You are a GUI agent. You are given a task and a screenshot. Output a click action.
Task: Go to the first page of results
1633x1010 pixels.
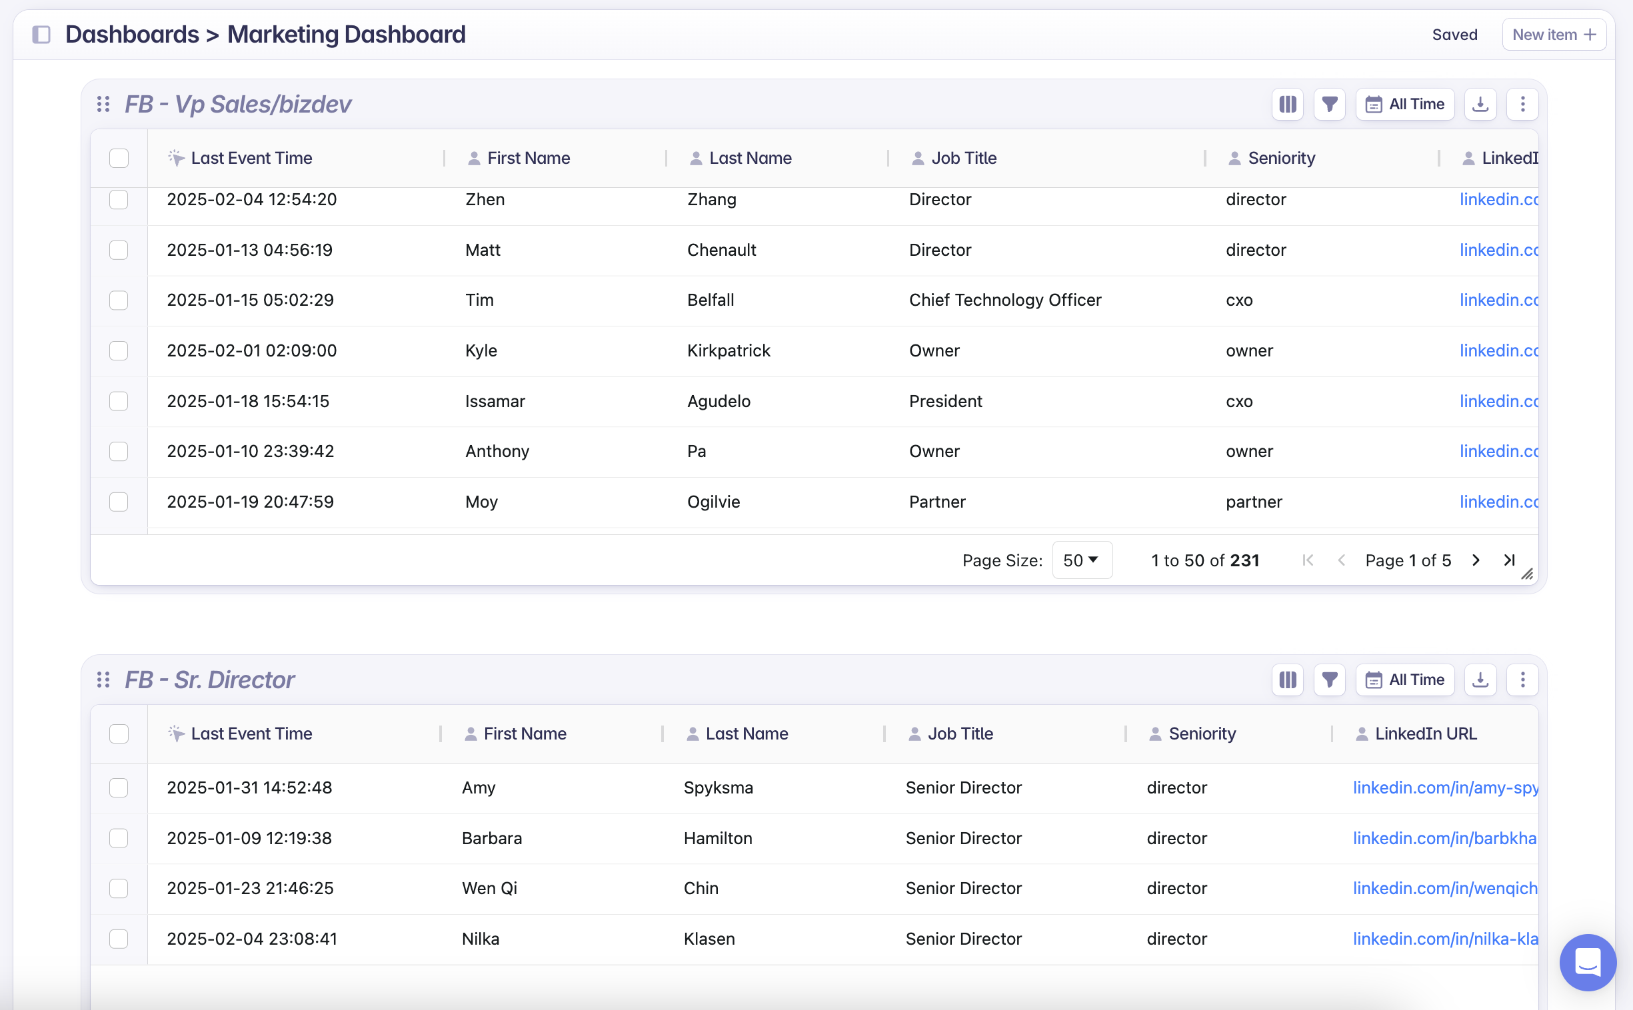[1308, 560]
